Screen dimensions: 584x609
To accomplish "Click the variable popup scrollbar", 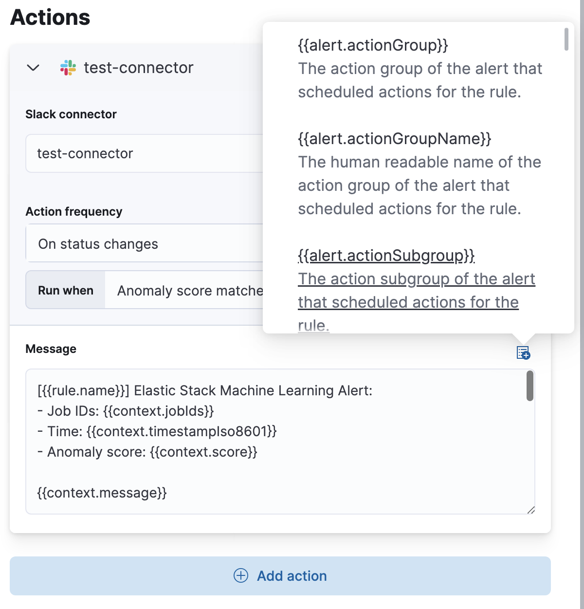I will [566, 39].
